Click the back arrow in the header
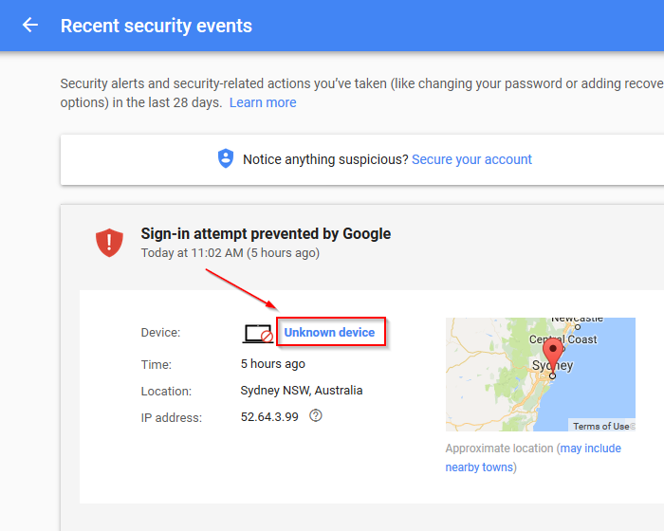Viewport: 664px width, 531px height. coord(30,26)
